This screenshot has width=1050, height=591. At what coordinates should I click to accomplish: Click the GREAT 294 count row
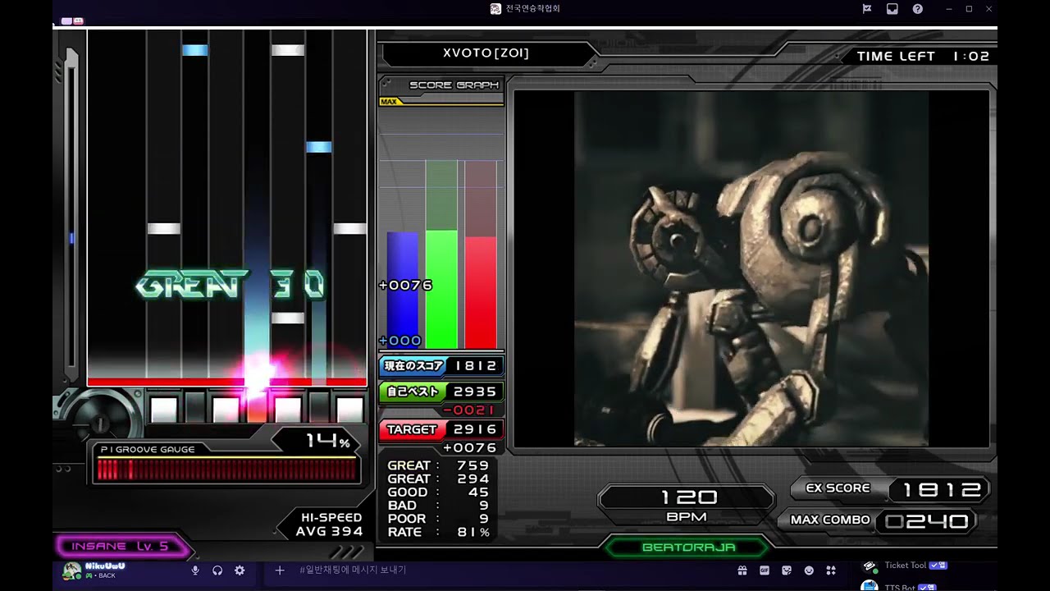[439, 479]
